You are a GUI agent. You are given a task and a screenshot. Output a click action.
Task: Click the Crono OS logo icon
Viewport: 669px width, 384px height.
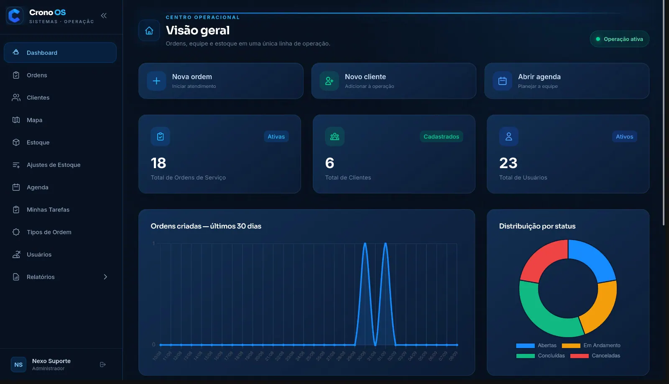[x=15, y=16]
